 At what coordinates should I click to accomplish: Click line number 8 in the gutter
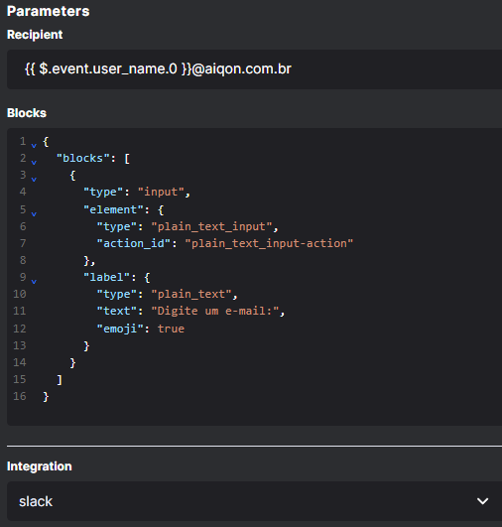tap(23, 260)
